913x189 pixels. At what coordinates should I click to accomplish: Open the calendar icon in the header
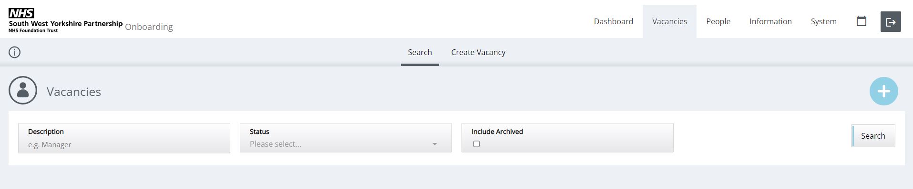click(x=861, y=21)
